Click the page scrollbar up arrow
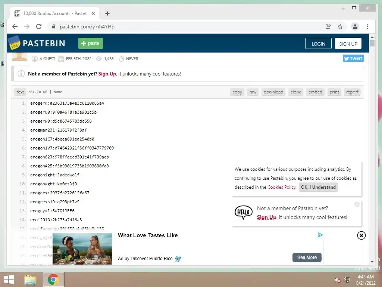This screenshot has height=287, width=382. click(x=372, y=37)
